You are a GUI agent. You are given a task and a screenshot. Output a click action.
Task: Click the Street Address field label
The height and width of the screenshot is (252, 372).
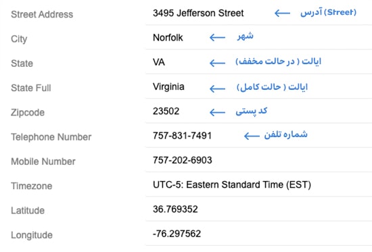[42, 14]
